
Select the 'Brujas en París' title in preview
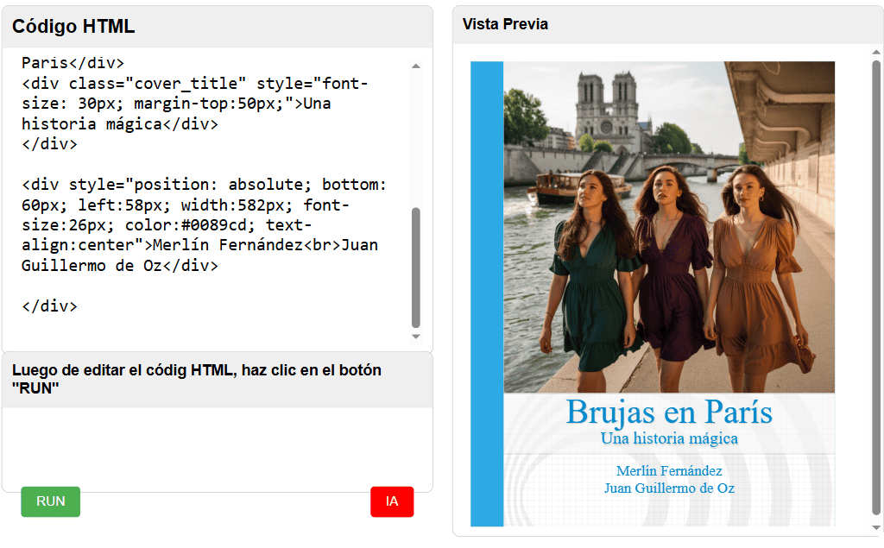click(669, 413)
